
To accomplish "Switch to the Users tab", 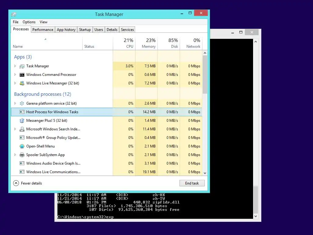I will coord(99,30).
